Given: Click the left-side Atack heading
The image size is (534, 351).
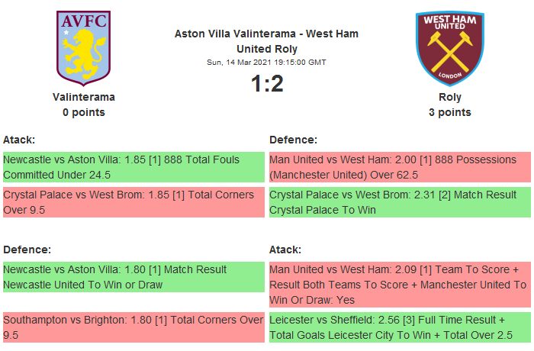Looking at the screenshot, I should click(19, 140).
